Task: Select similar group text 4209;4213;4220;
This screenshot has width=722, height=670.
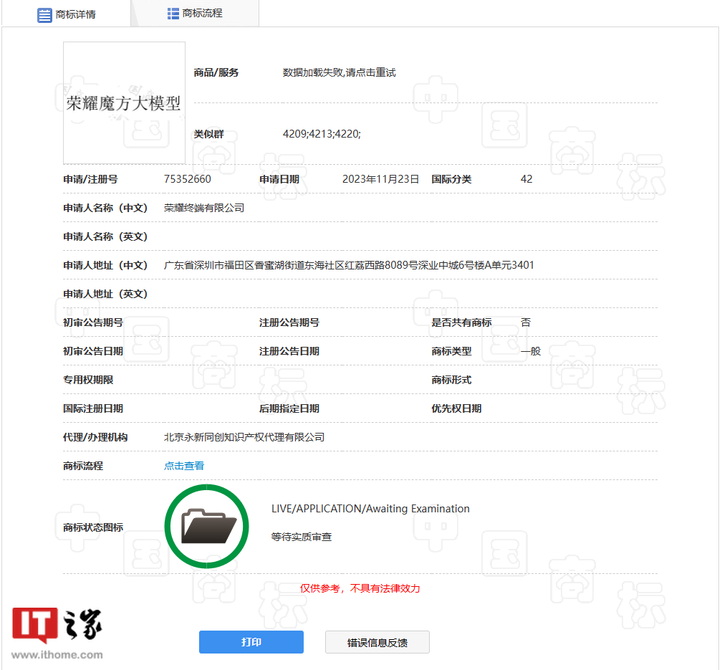Action: (x=322, y=134)
